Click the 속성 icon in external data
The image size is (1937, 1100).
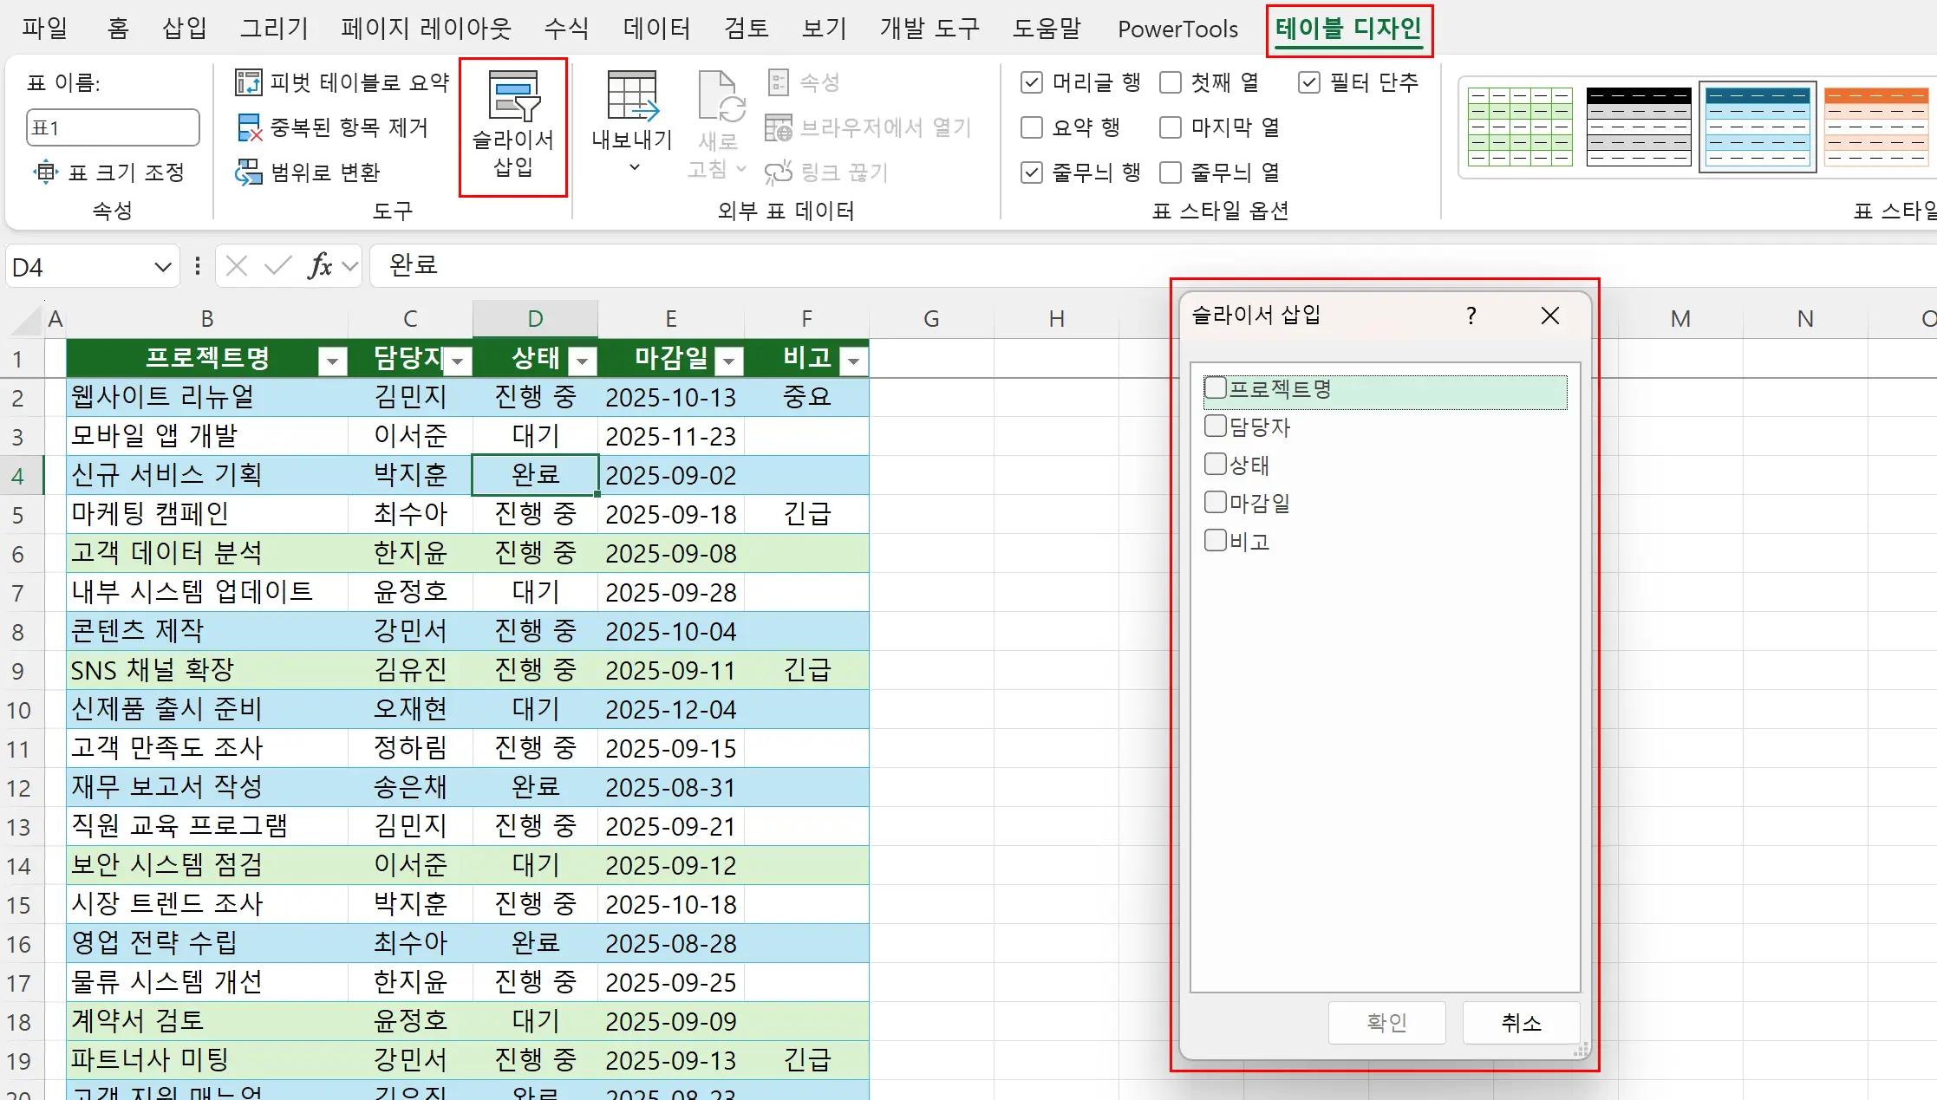pyautogui.click(x=779, y=82)
